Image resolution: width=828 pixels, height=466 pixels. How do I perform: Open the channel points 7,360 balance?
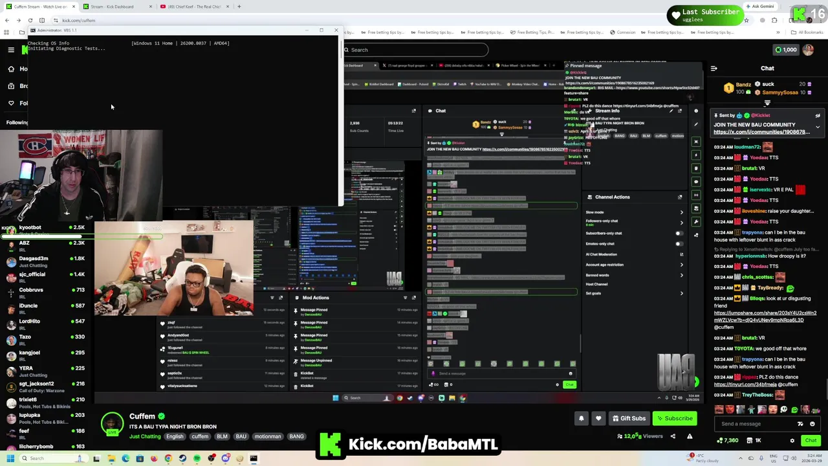pos(728,441)
